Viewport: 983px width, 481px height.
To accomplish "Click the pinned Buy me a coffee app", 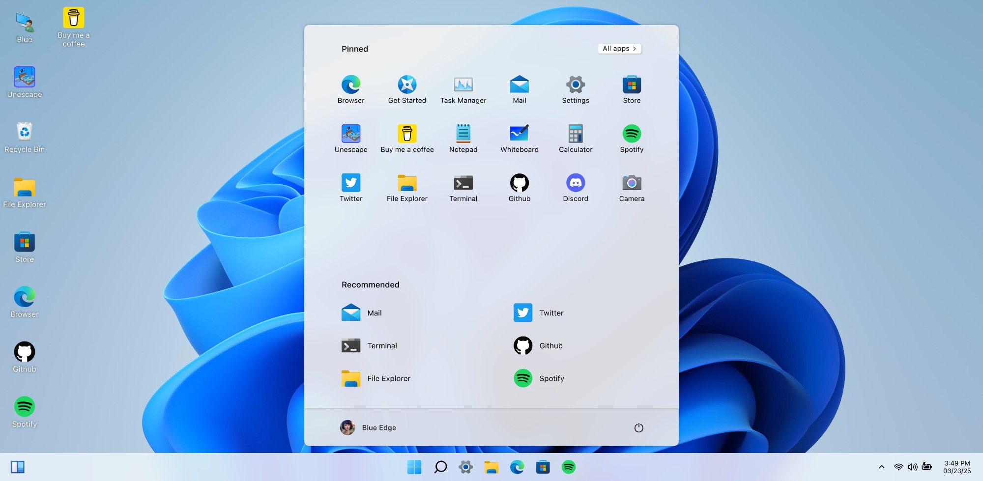I will [x=407, y=139].
